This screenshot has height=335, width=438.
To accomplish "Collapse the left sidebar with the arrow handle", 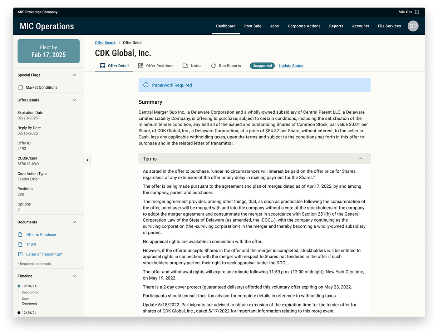I will coord(87,160).
